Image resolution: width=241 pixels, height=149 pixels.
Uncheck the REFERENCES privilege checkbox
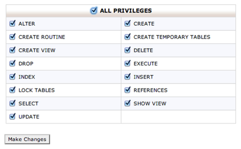click(x=127, y=90)
